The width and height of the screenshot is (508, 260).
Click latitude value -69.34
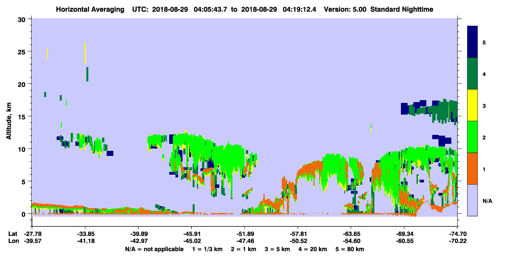404,234
